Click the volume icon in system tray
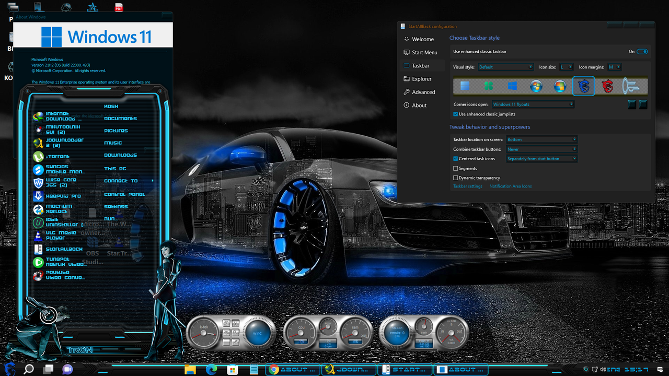This screenshot has width=669, height=376. [x=603, y=369]
